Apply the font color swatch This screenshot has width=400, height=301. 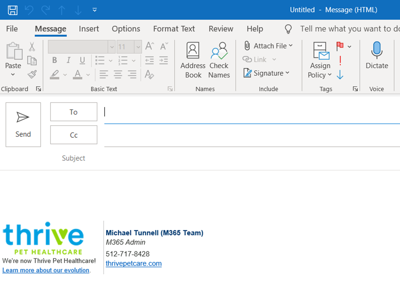point(78,75)
